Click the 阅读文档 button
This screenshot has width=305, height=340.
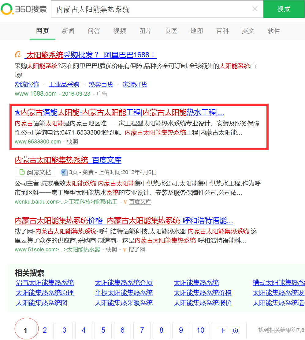pyautogui.click(x=35, y=172)
